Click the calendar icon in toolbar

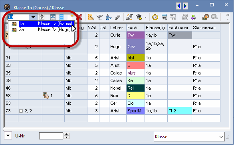[x=164, y=17]
